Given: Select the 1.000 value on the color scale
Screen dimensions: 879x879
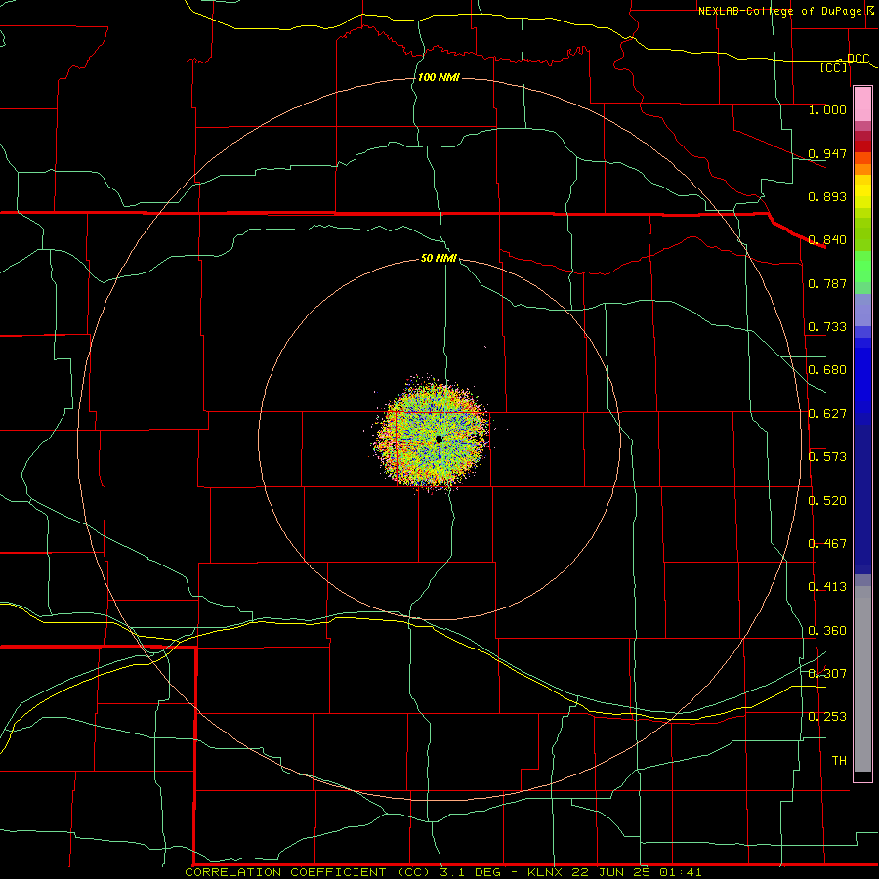Looking at the screenshot, I should [x=827, y=109].
